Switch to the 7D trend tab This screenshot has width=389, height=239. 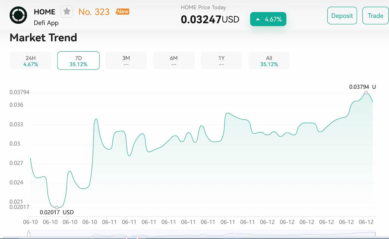[78, 61]
